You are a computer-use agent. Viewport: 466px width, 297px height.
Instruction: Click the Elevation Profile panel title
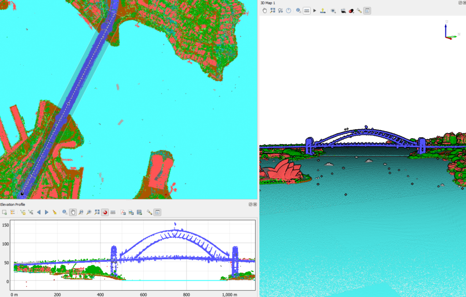pyautogui.click(x=13, y=205)
